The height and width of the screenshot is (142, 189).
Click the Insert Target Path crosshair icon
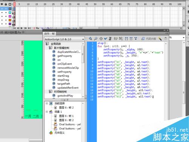pos(101,39)
